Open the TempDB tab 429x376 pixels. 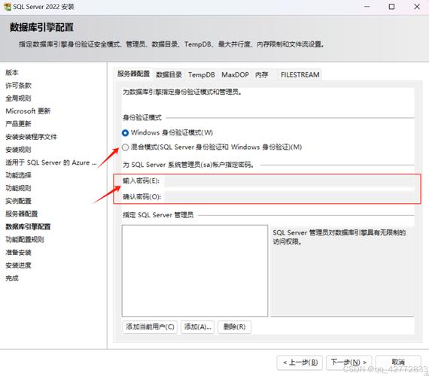click(x=202, y=74)
